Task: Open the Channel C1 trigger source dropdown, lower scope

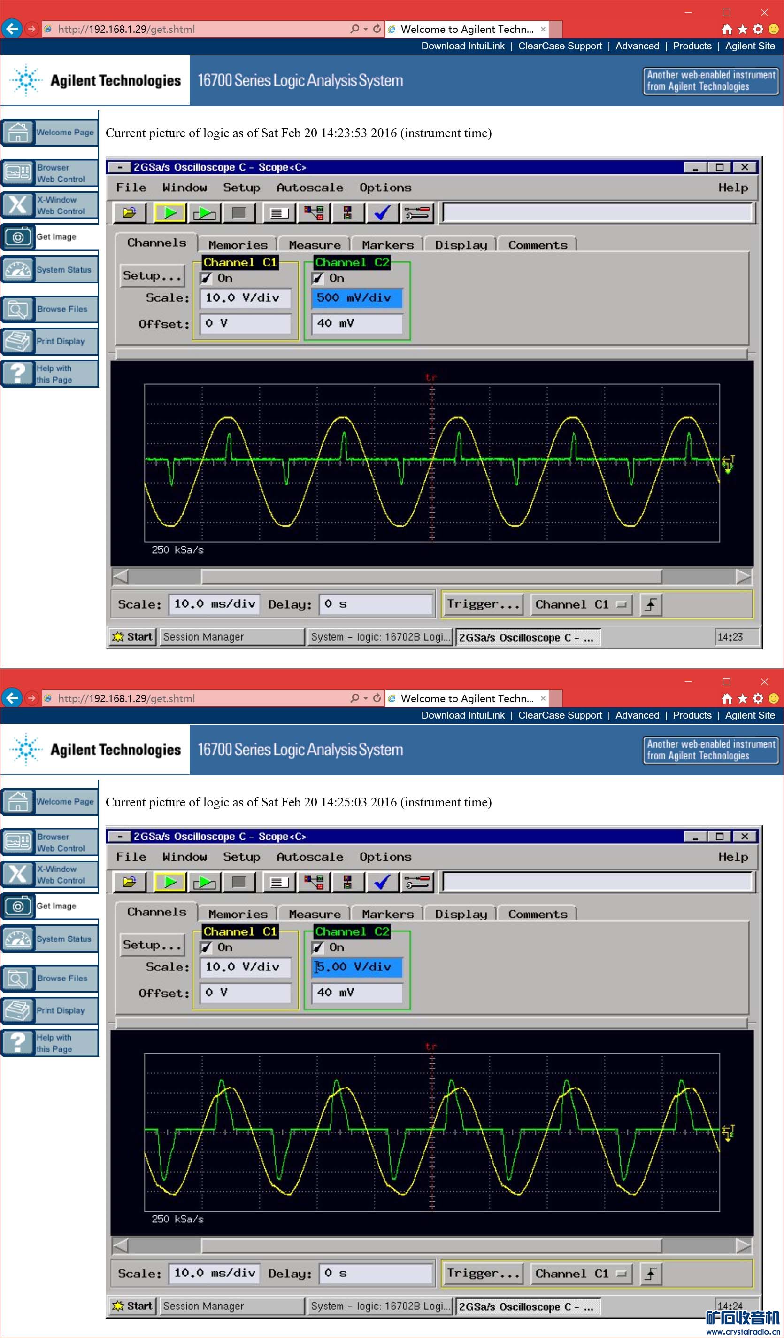Action: [581, 1273]
